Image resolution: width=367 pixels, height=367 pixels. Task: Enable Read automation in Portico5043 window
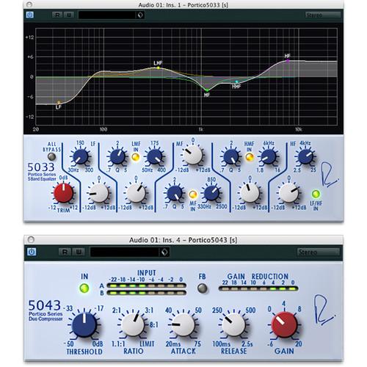pos(65,252)
